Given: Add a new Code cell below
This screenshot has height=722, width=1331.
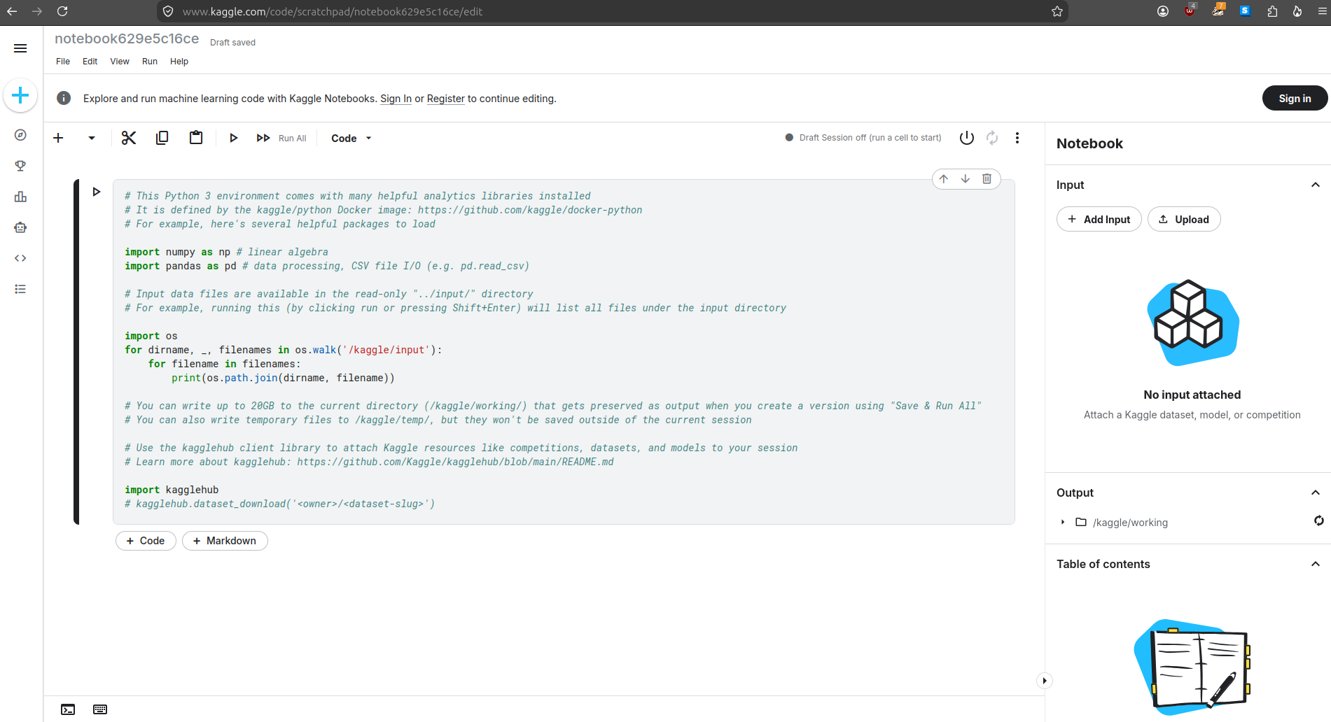Looking at the screenshot, I should click(146, 541).
